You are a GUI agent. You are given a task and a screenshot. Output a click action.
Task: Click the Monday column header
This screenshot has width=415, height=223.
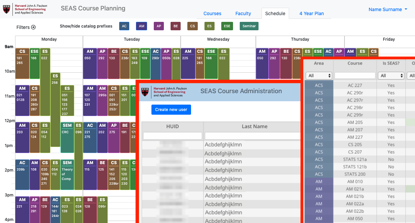click(49, 39)
